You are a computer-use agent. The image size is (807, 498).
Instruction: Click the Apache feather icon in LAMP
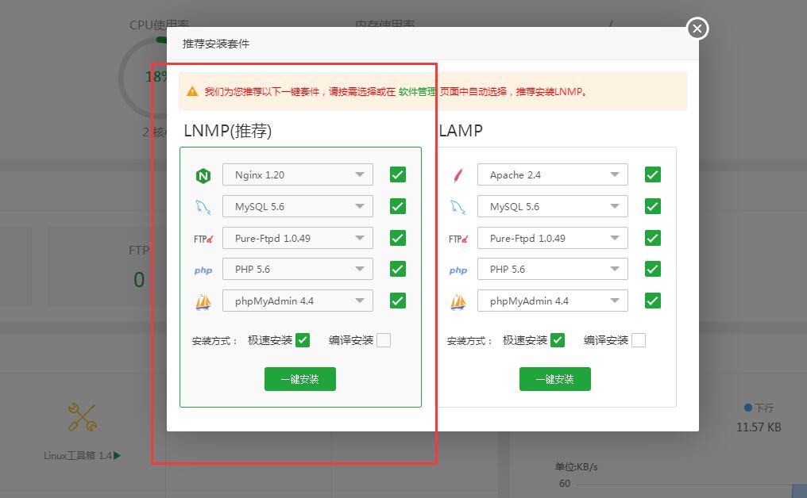458,175
